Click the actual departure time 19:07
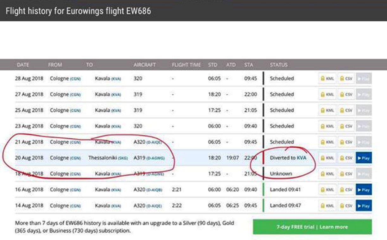Screen dimensions: 387x240 tap(232, 158)
